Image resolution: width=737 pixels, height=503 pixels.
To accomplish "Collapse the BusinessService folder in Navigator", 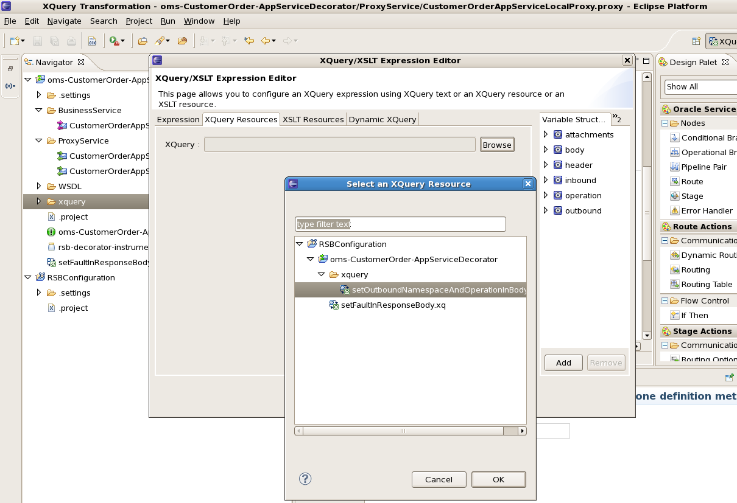I will (x=39, y=110).
